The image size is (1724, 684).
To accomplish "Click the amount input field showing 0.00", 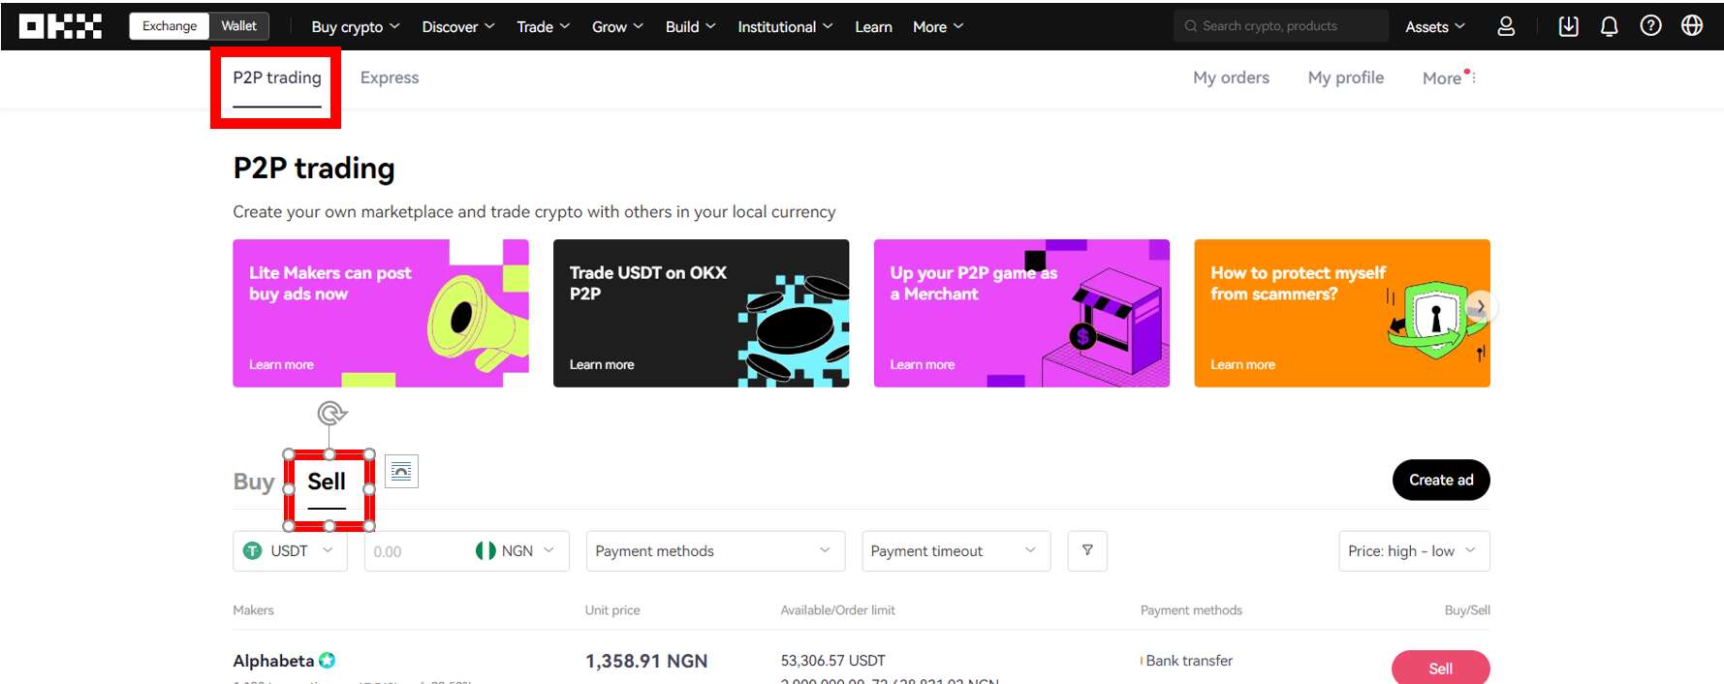I will point(417,551).
